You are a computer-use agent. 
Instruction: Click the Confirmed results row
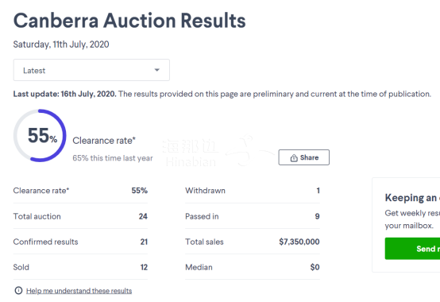click(x=80, y=242)
